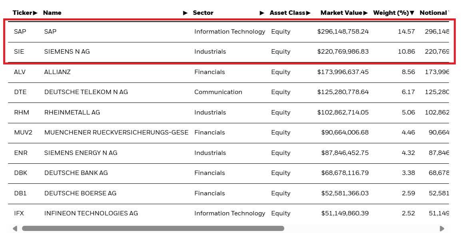
Task: Click the ENR ticker cell
Action: coord(21,153)
